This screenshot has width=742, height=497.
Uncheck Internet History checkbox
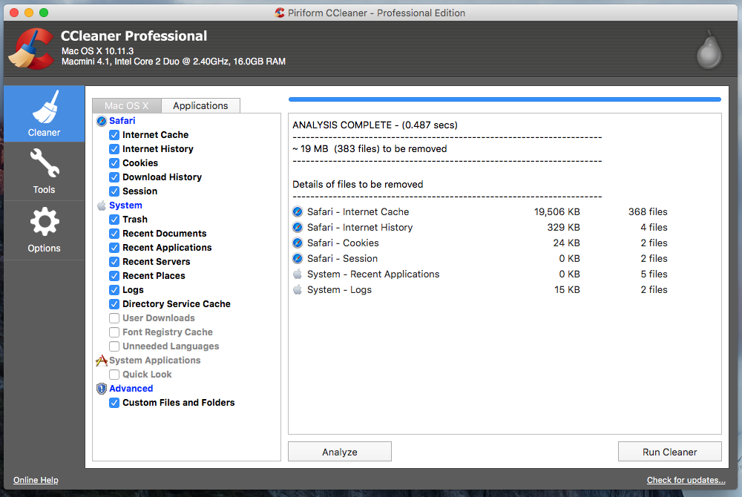click(x=114, y=149)
